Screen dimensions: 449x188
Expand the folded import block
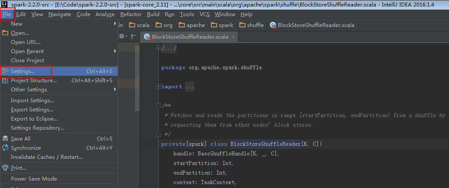(x=158, y=87)
